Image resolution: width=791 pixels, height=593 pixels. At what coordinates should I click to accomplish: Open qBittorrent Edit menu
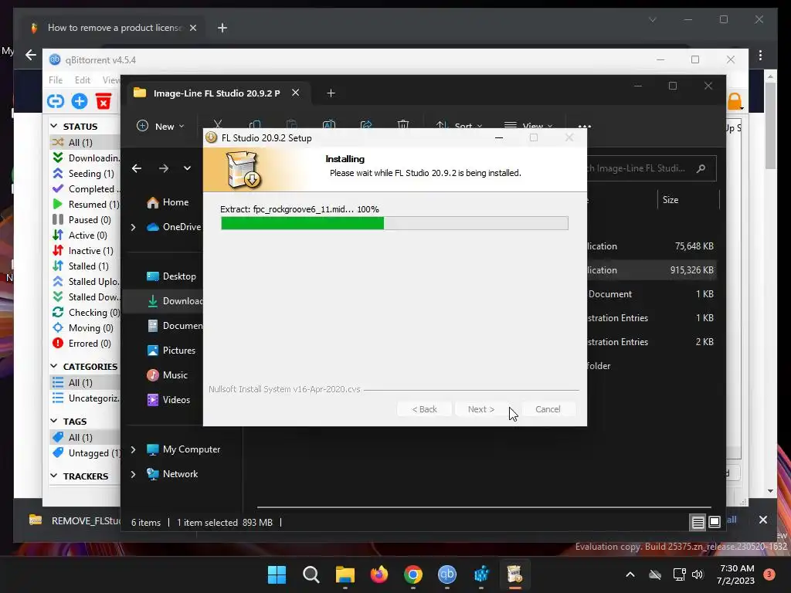[82, 80]
